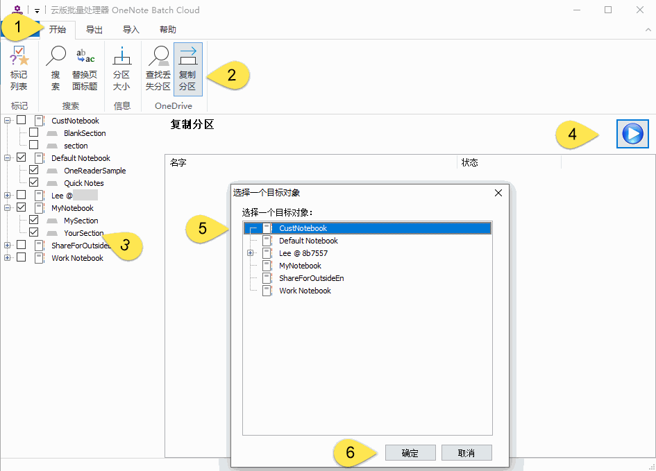Select Replace Page Title (替换页面标题) tool
656x471 pixels.
(85, 69)
